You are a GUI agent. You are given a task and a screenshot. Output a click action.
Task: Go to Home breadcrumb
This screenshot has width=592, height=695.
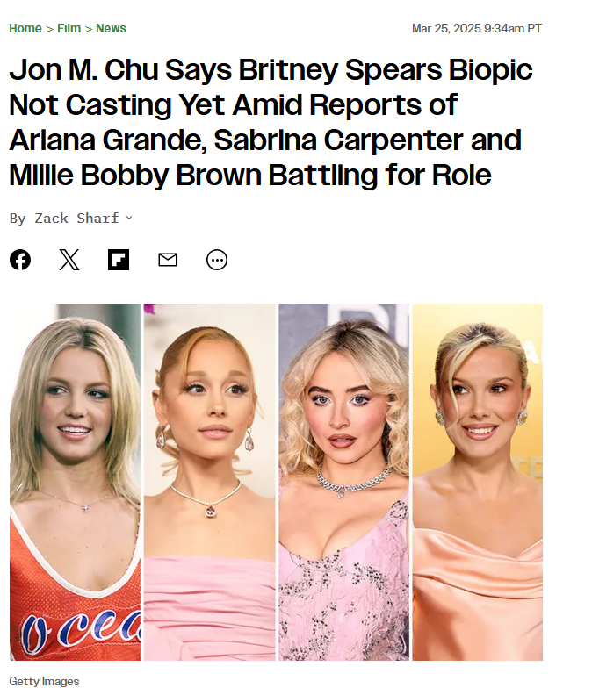pyautogui.click(x=25, y=28)
